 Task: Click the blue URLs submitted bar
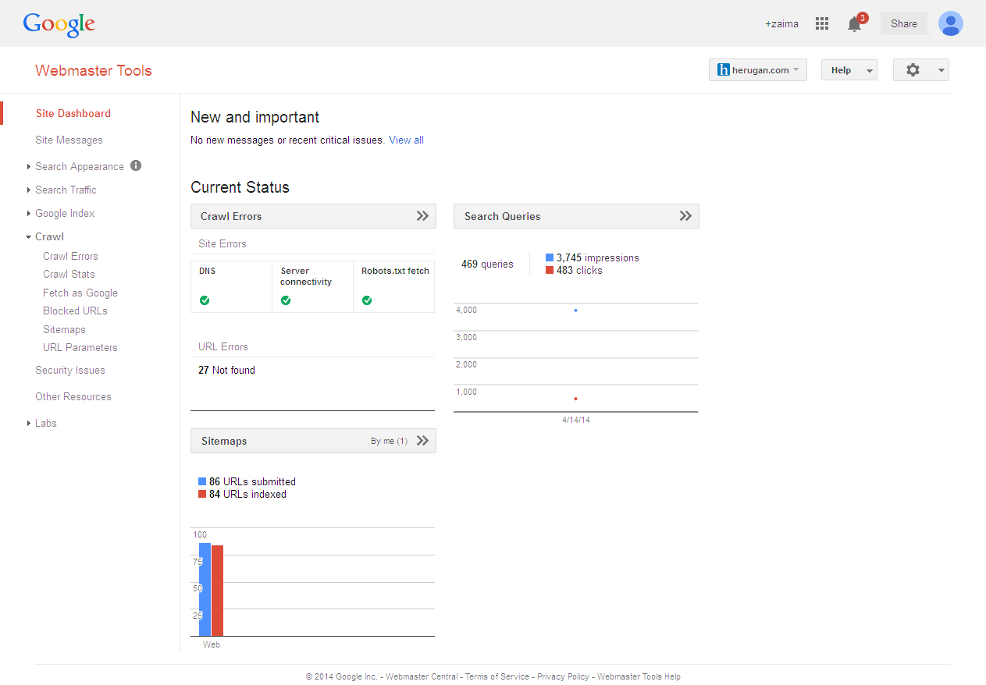[205, 590]
